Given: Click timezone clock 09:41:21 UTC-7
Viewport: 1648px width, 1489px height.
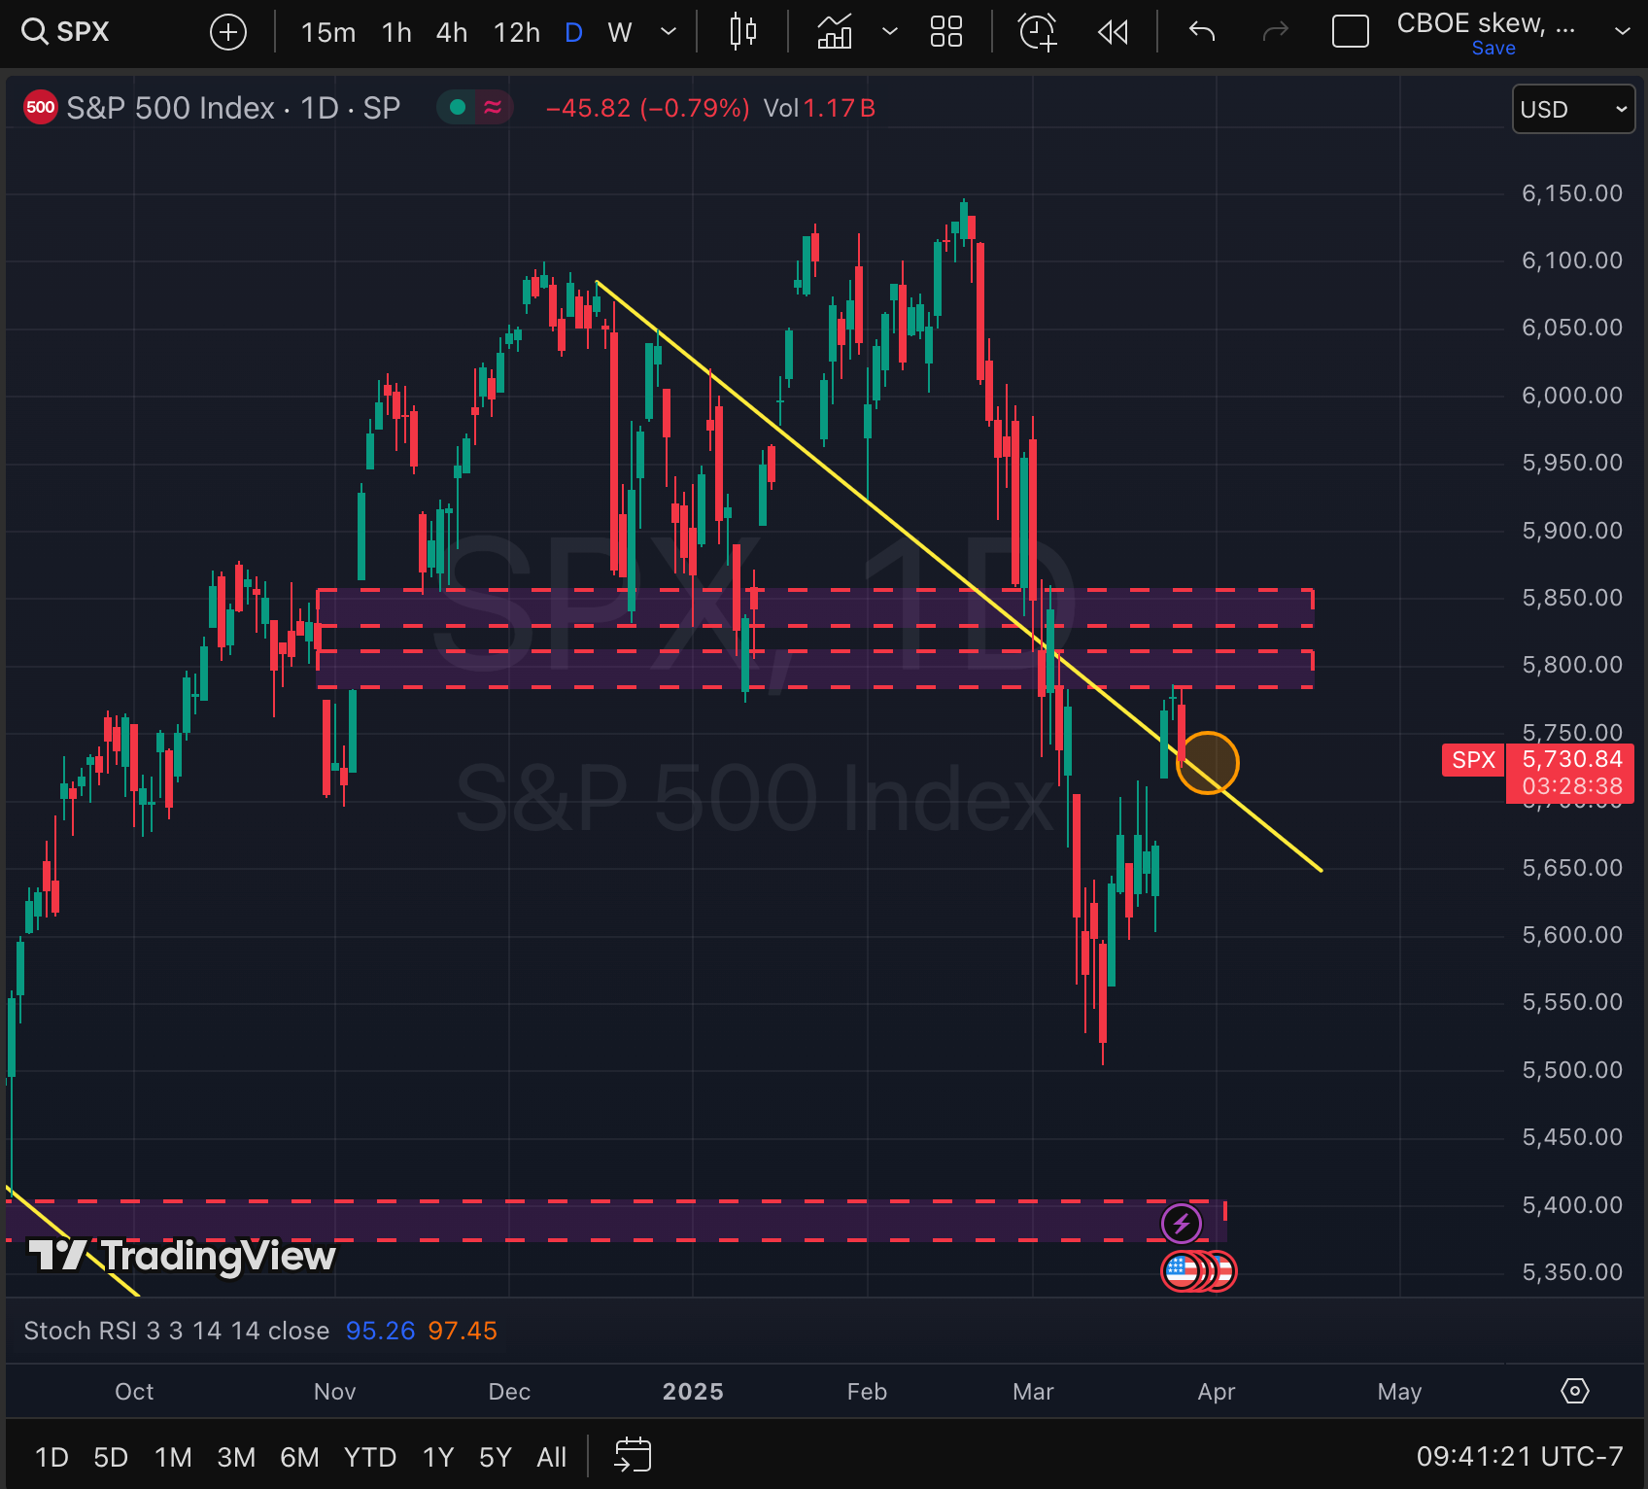Looking at the screenshot, I should coord(1520,1456).
